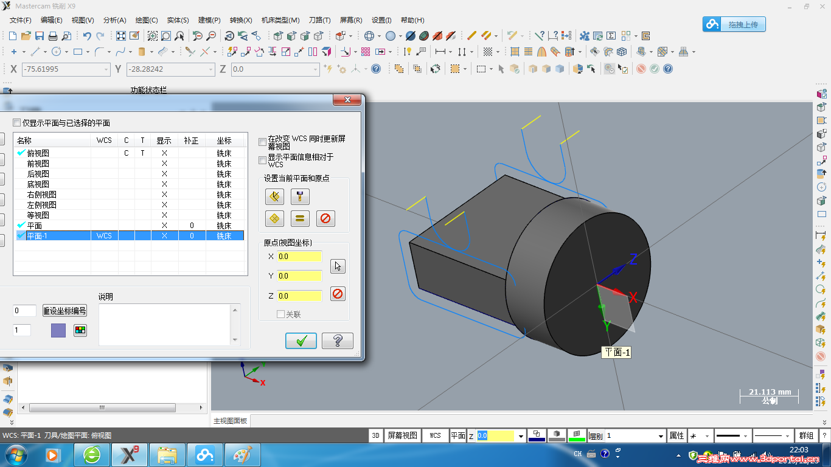Click the 屏幕视图 status bar button
This screenshot has height=467, width=831.
pyautogui.click(x=403, y=435)
